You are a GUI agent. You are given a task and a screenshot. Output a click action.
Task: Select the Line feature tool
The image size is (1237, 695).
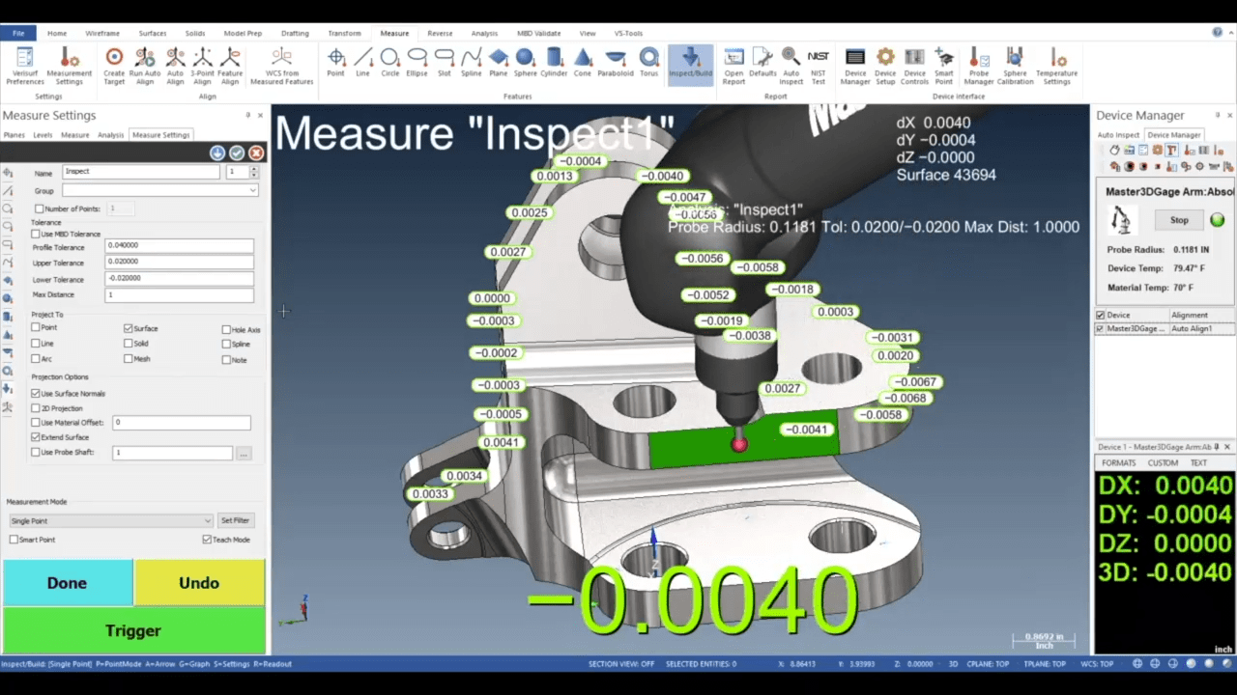(x=362, y=63)
